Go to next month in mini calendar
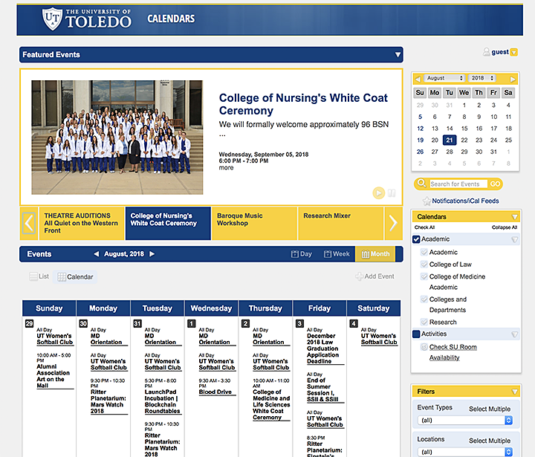The width and height of the screenshot is (535, 457). coord(513,79)
